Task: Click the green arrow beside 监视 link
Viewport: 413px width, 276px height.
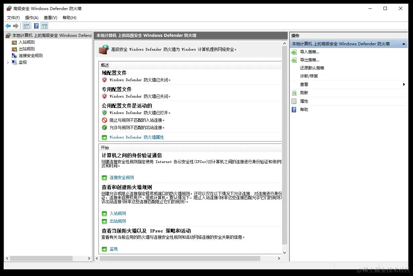Action: tap(105, 249)
